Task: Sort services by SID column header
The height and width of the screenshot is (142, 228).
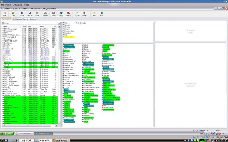Action: [x=54, y=27]
